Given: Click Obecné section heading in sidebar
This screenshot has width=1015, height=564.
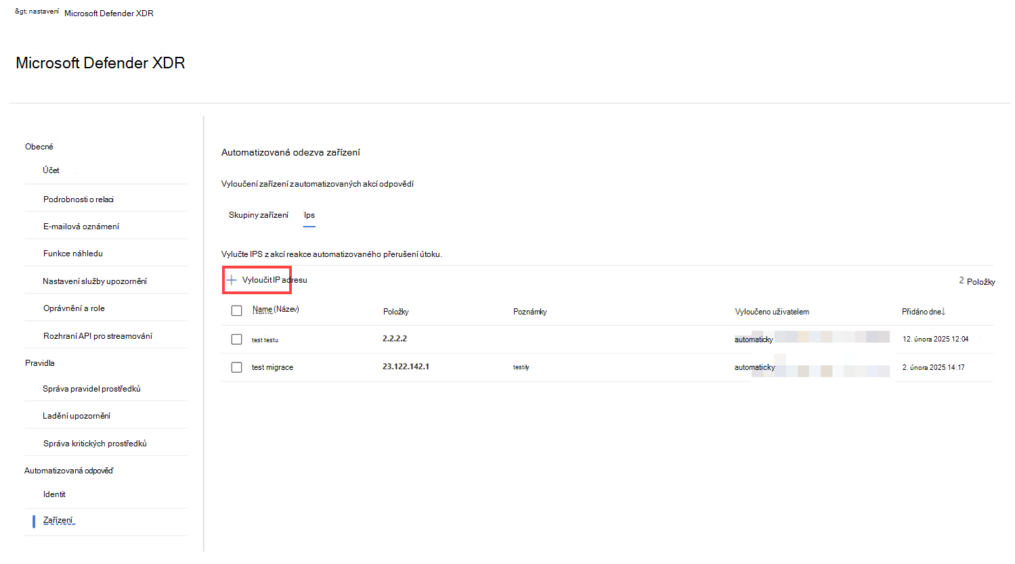Looking at the screenshot, I should pyautogui.click(x=39, y=147).
